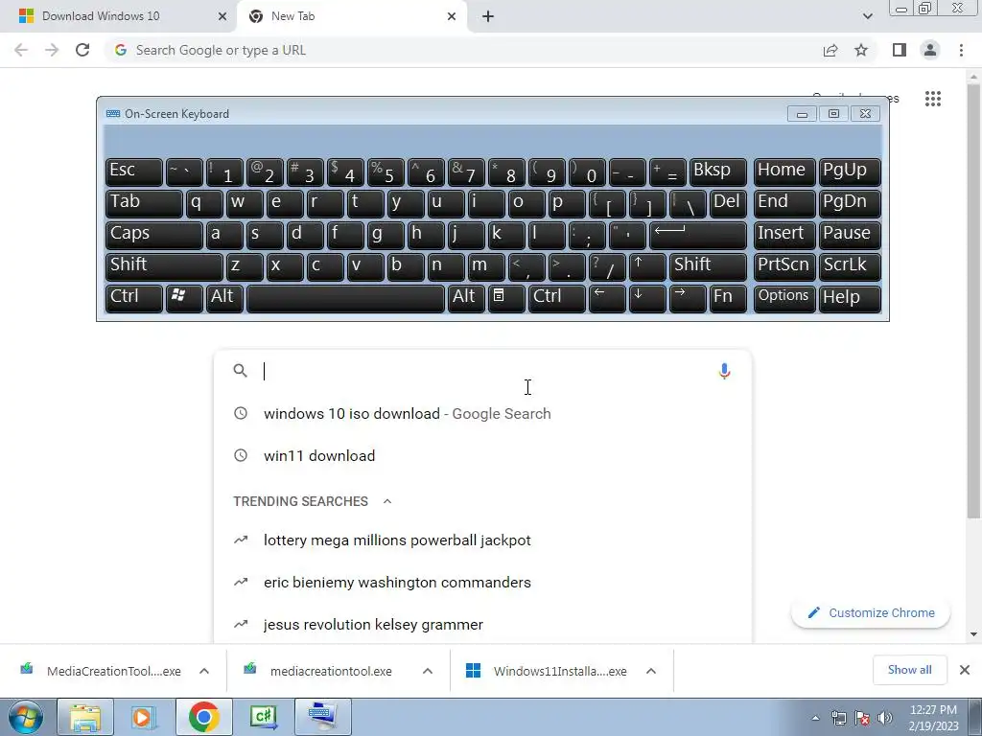Click the Chrome reload page icon
Viewport: 982px width, 736px height.
pyautogui.click(x=82, y=50)
